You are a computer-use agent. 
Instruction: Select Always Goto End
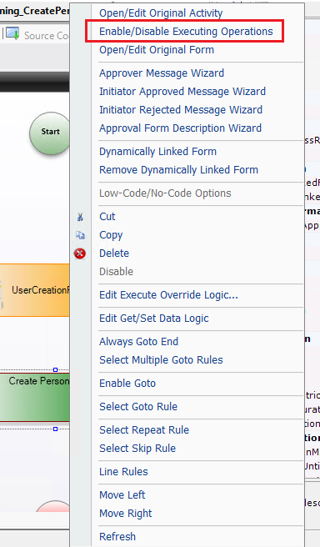[138, 342]
